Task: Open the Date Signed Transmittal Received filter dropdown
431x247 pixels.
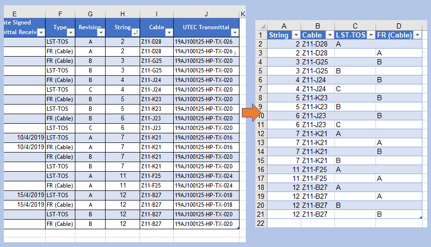Action: (41, 33)
